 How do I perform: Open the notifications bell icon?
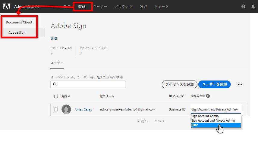pos(253,7)
